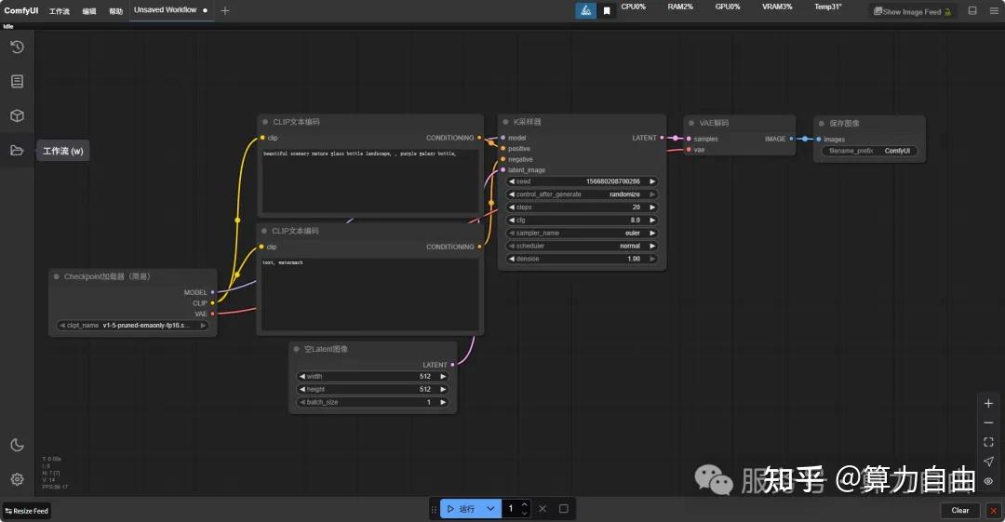The height and width of the screenshot is (522, 1005).
Task: Click the 运行 run button
Action: (x=462, y=509)
